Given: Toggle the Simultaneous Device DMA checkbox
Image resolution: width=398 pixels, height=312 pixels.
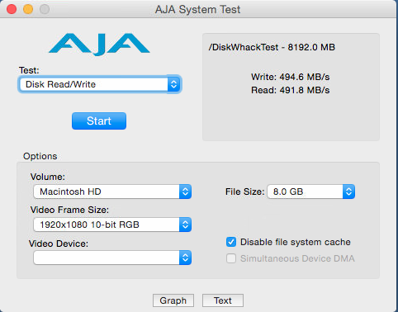Looking at the screenshot, I should pyautogui.click(x=231, y=258).
